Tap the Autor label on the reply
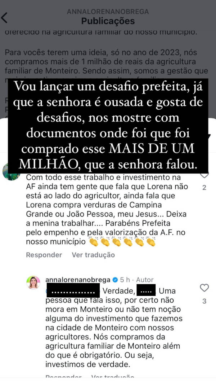The height and width of the screenshot is (385, 216). pyautogui.click(x=145, y=280)
